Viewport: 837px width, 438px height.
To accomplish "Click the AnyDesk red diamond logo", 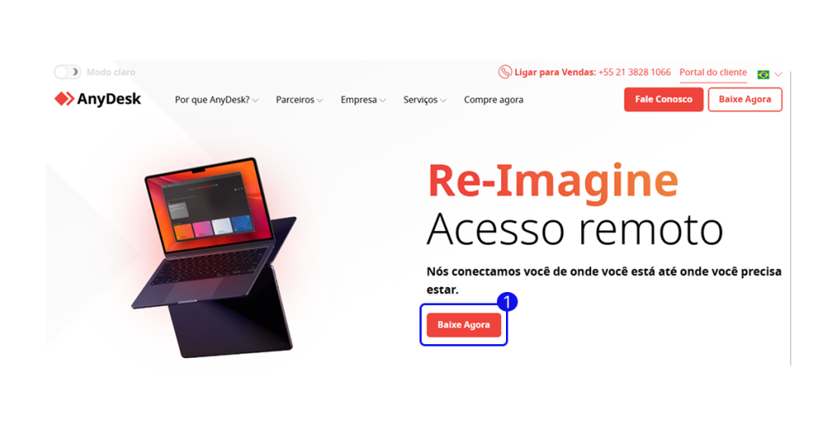I will [64, 99].
